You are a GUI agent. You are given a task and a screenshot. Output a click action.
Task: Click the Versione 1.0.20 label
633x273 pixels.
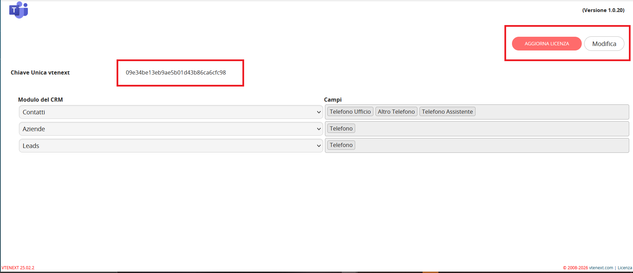tap(603, 10)
